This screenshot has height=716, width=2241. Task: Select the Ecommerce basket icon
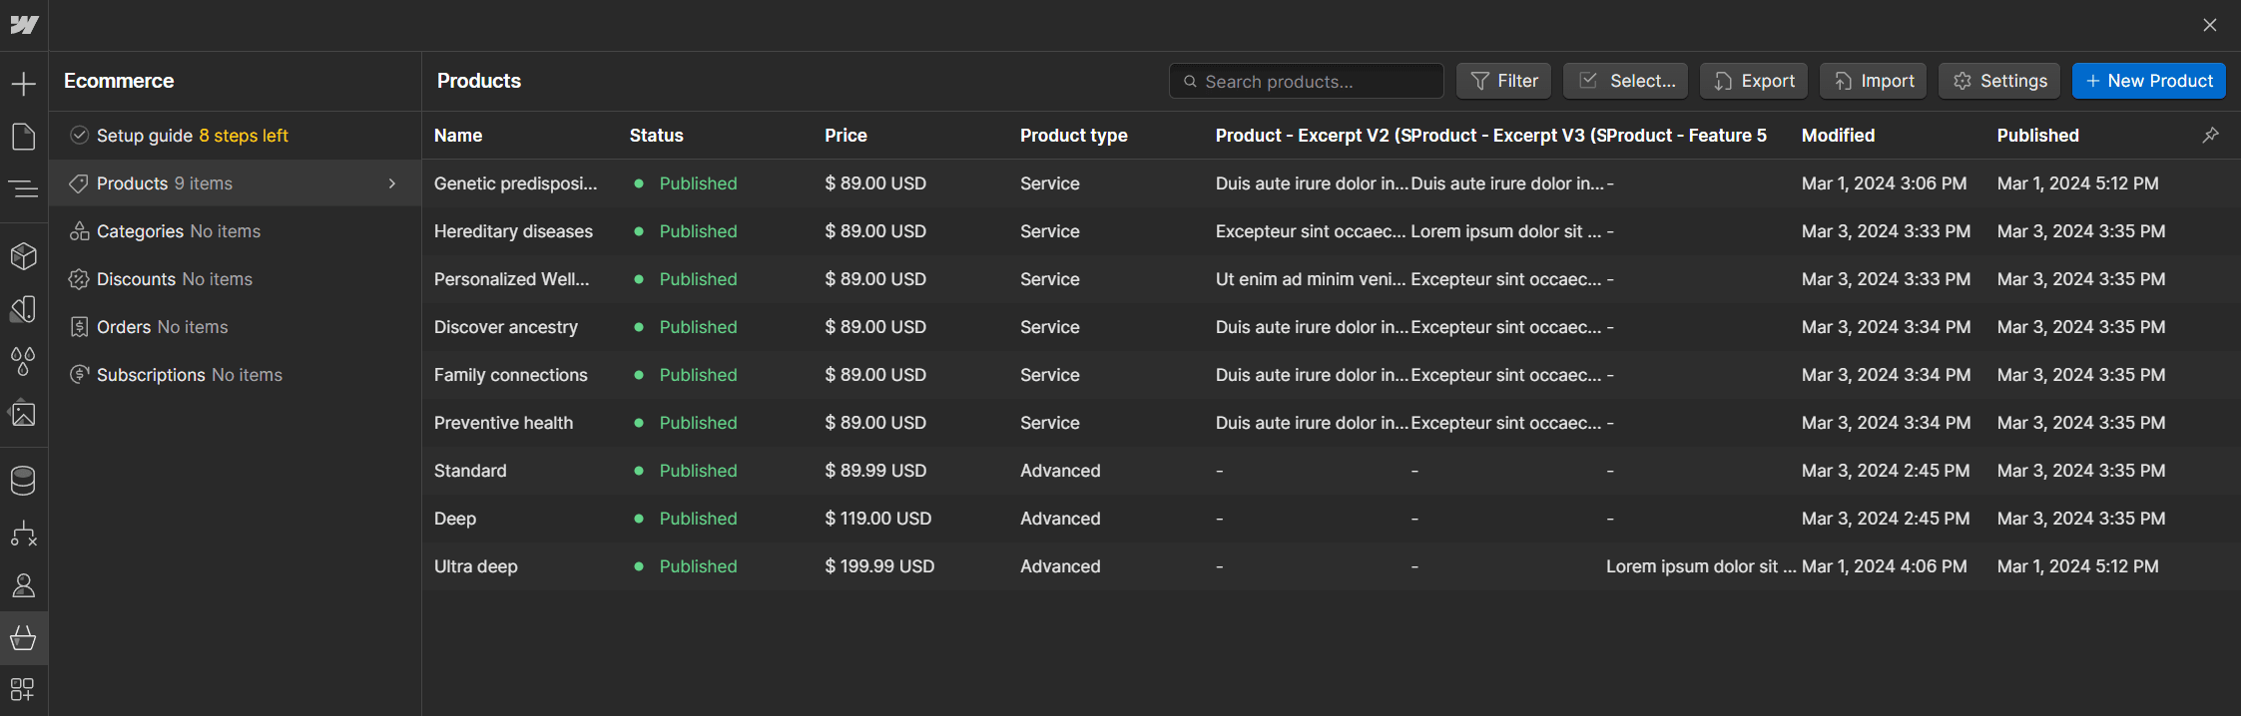click(x=24, y=638)
